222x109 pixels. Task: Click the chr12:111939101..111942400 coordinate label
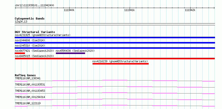point(34,5)
